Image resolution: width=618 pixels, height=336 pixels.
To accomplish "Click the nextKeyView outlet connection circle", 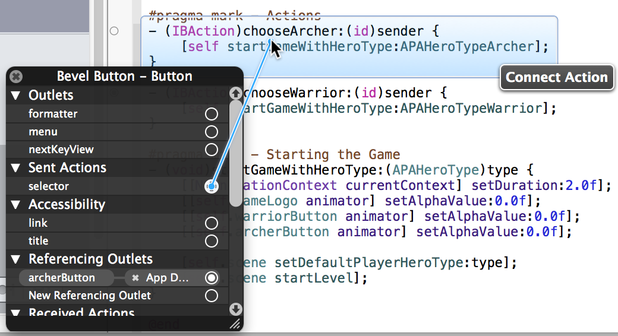I will tap(212, 150).
